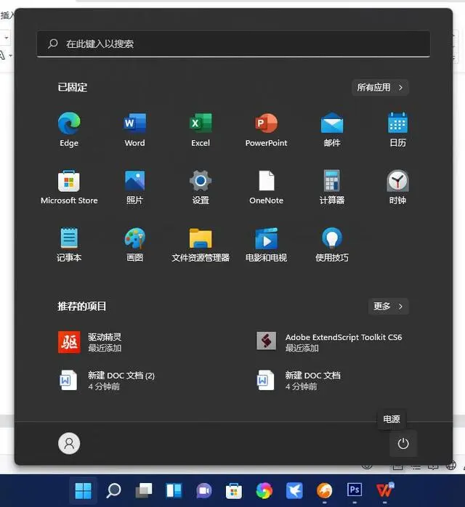The image size is (465, 507).
Task: Open the 日历 calendar app
Action: point(397,129)
